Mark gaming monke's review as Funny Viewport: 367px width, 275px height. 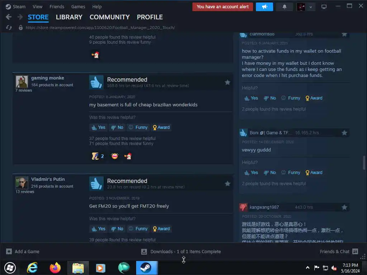[x=138, y=127]
